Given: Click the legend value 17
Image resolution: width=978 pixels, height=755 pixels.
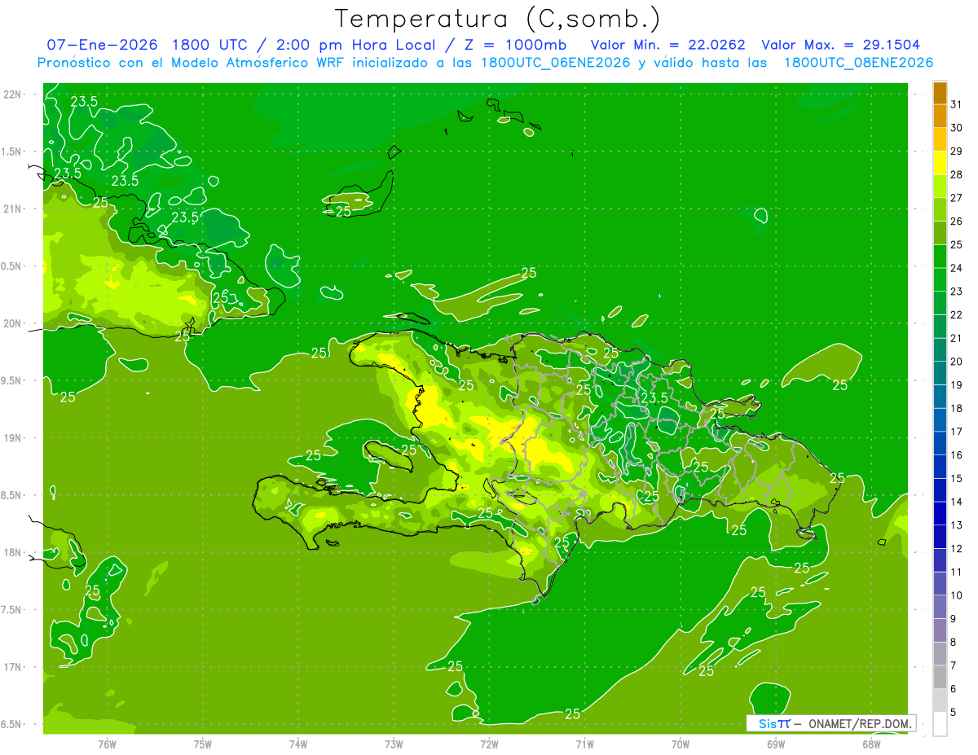Looking at the screenshot, I should [x=957, y=432].
